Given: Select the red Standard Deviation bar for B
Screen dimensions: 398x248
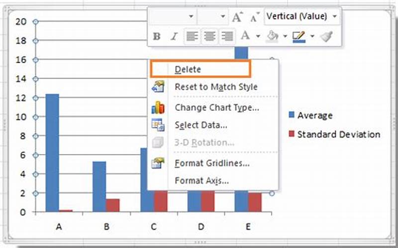Looking at the screenshot, I should coord(113,205).
